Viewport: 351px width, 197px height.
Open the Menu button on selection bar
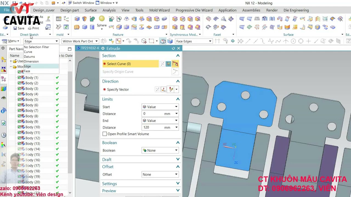click(x=11, y=41)
